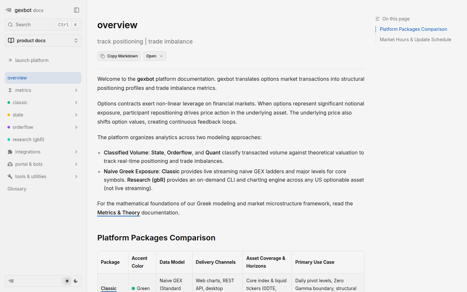The height and width of the screenshot is (292, 467).
Task: Jump to Market Hours & Update Schedule
Action: [x=415, y=40]
